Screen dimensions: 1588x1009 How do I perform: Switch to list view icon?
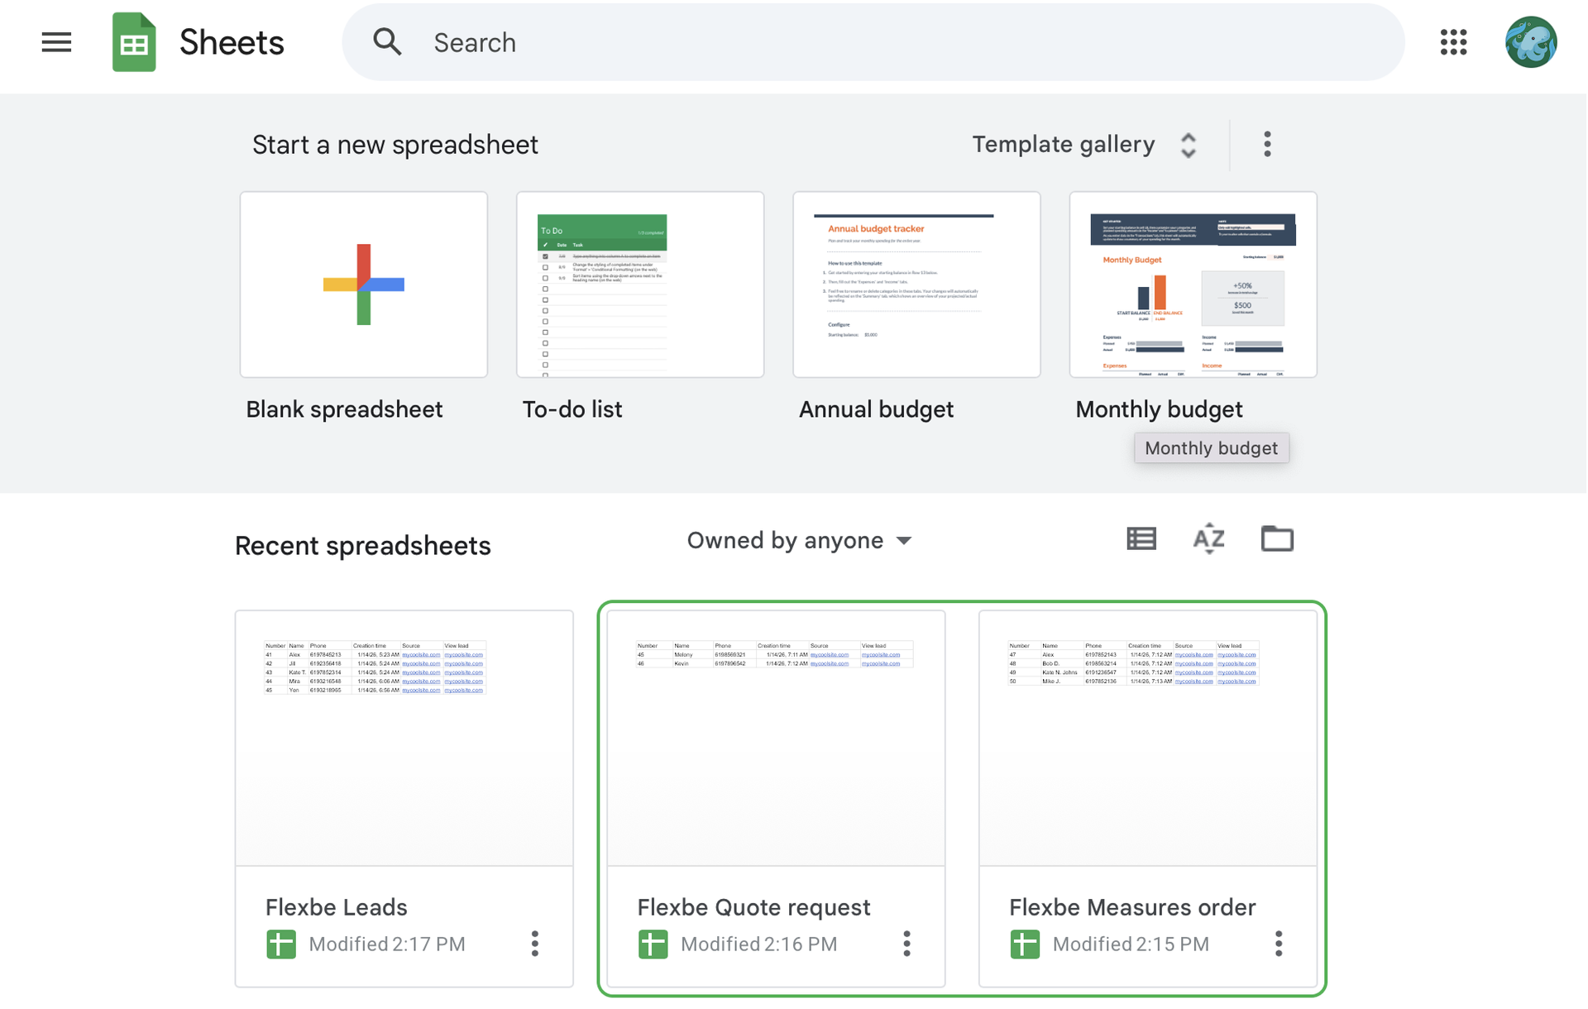1141,539
